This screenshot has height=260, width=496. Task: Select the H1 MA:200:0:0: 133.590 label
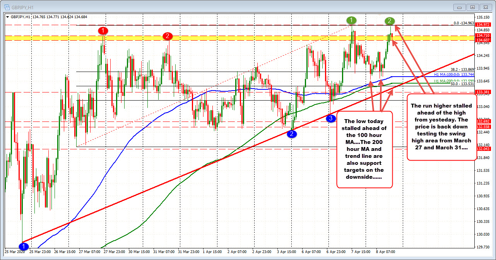[x=454, y=80]
